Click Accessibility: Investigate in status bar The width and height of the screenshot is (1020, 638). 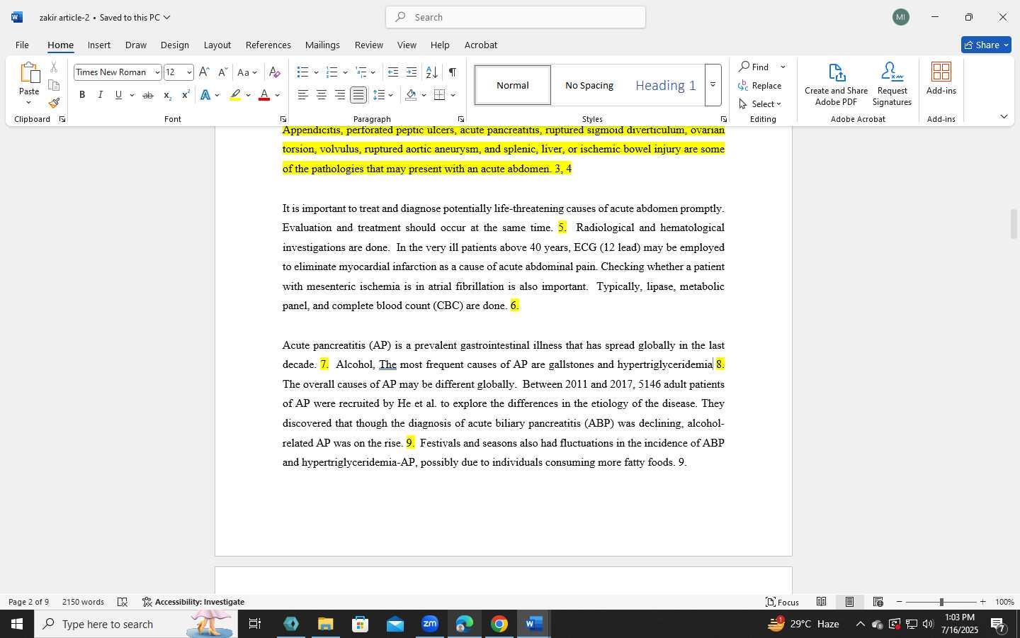(x=193, y=602)
